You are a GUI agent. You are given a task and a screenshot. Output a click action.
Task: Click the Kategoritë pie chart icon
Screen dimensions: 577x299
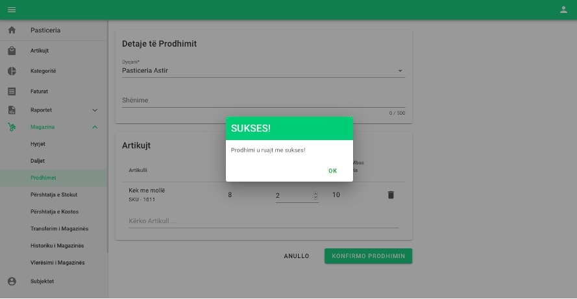(12, 71)
